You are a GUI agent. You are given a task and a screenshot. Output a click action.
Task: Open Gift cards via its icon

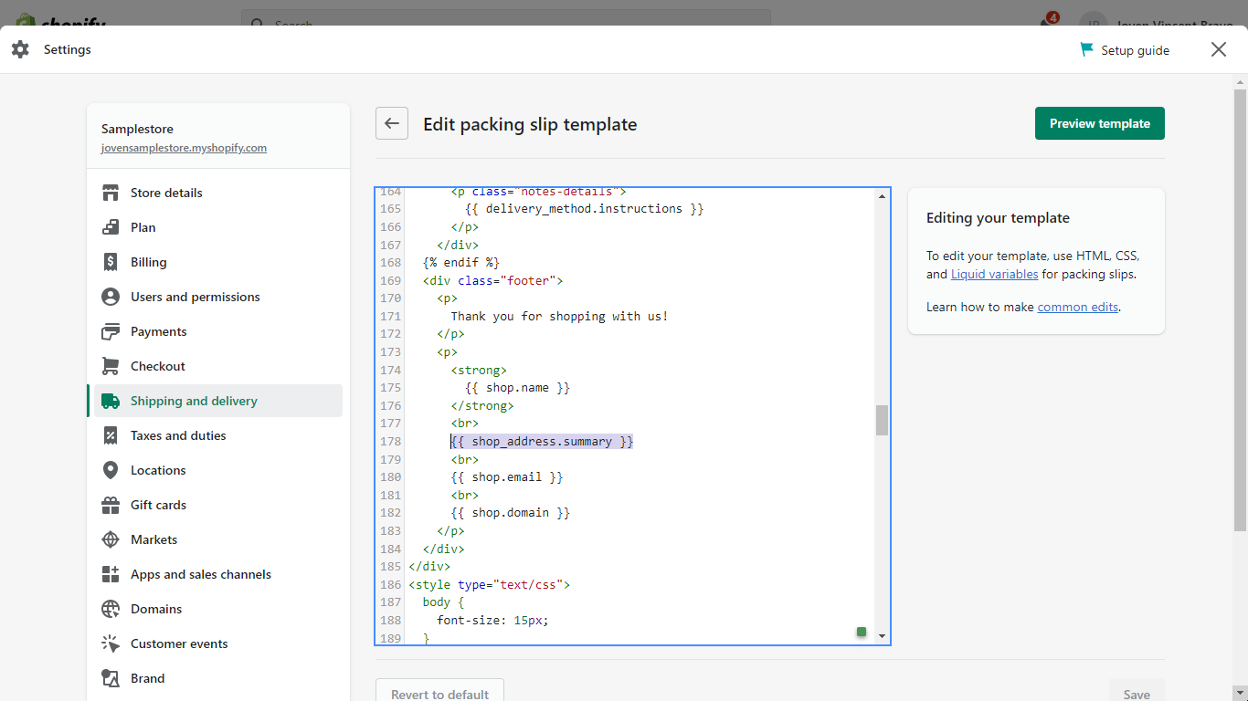click(x=111, y=505)
